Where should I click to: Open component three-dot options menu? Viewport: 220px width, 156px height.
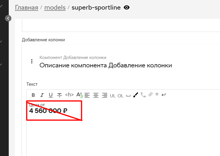(32, 61)
